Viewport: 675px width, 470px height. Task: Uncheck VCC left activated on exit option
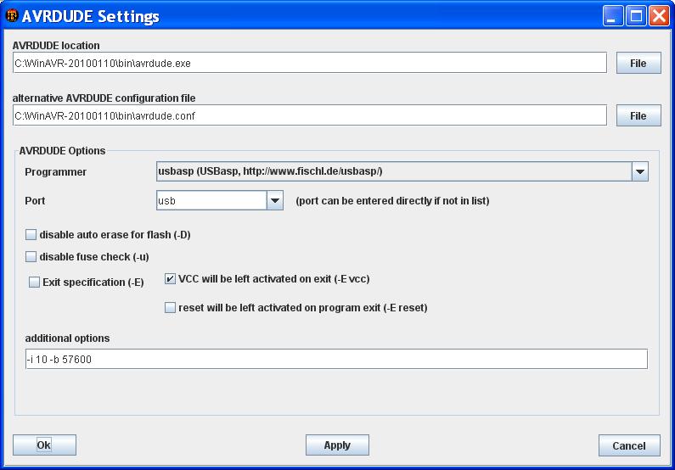click(x=170, y=279)
